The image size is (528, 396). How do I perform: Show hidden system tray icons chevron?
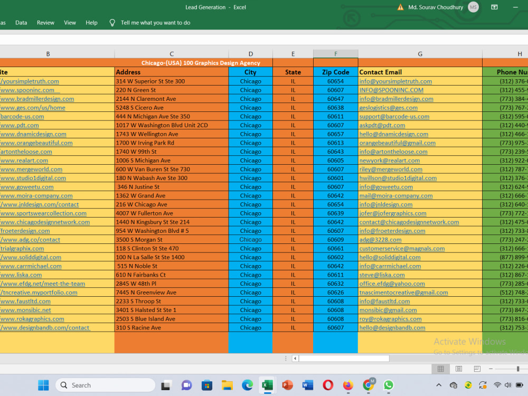tap(439, 385)
